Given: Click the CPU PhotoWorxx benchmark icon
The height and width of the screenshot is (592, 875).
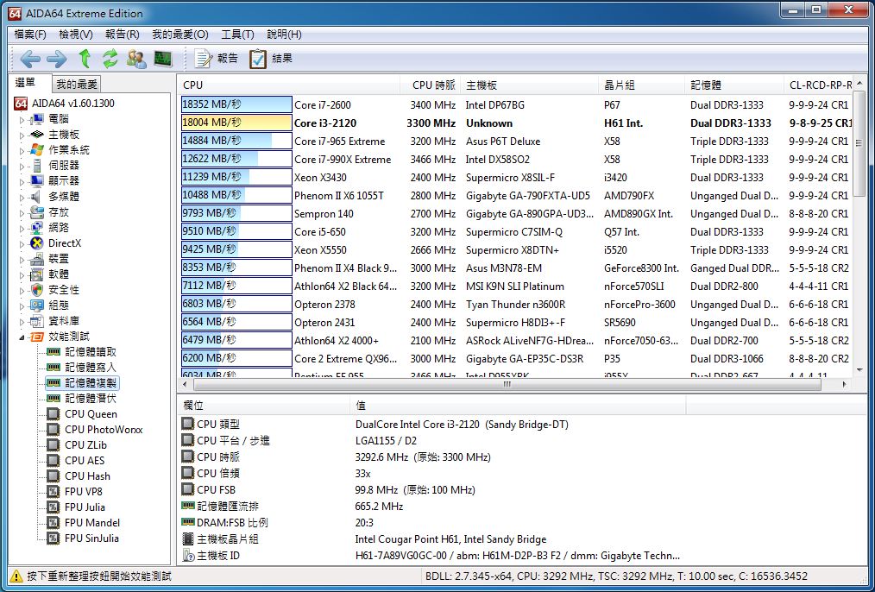Looking at the screenshot, I should (x=53, y=430).
